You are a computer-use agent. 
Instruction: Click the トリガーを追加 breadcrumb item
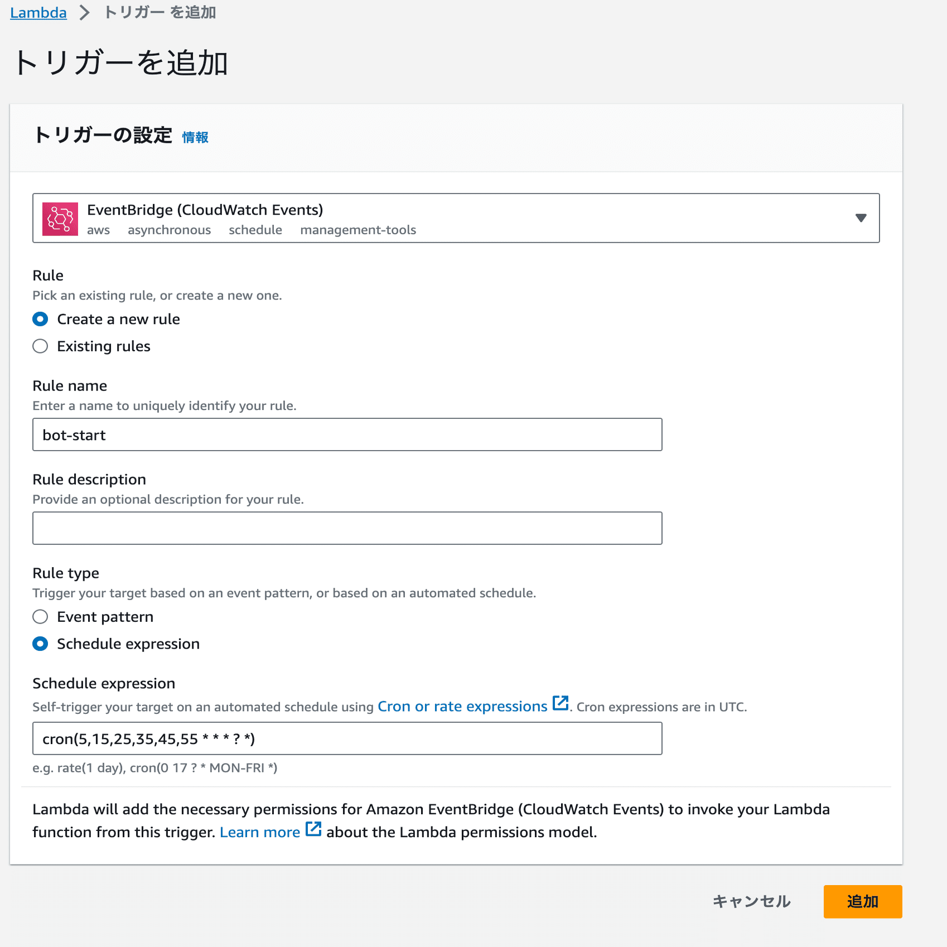(160, 12)
